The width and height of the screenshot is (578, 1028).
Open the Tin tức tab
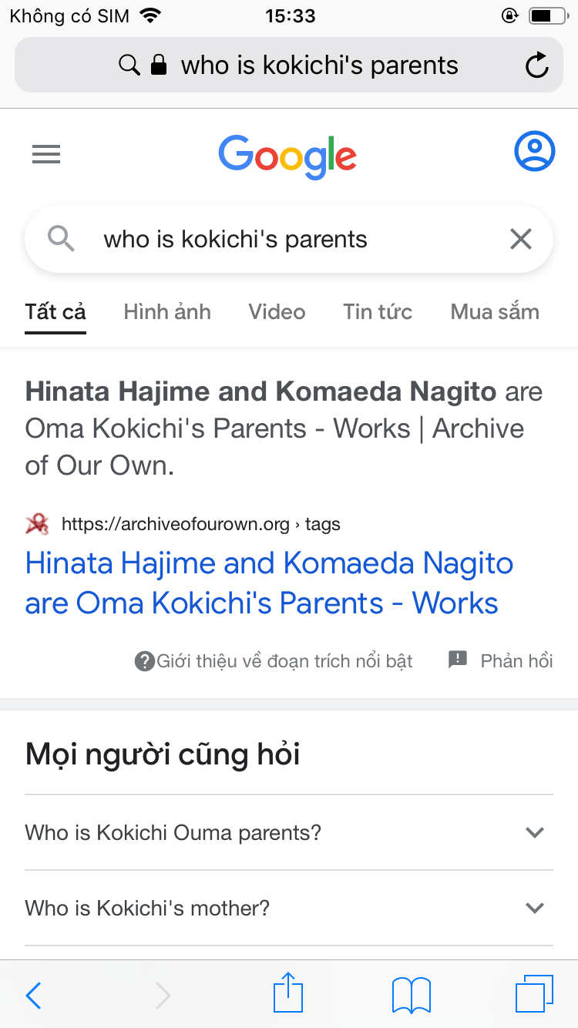point(378,312)
